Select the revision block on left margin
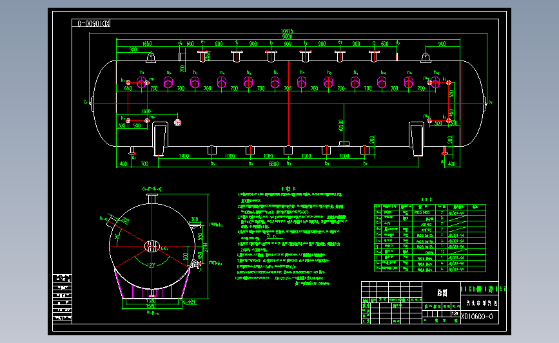This screenshot has width=559, height=343. click(63, 299)
